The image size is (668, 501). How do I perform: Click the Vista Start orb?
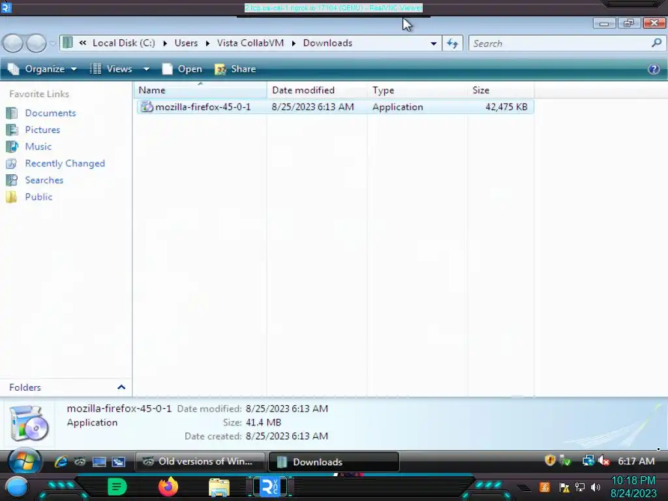click(x=24, y=462)
